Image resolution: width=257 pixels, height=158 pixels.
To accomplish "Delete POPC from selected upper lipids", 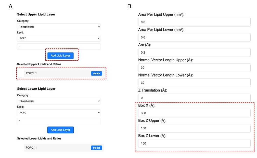I will tap(97, 73).
